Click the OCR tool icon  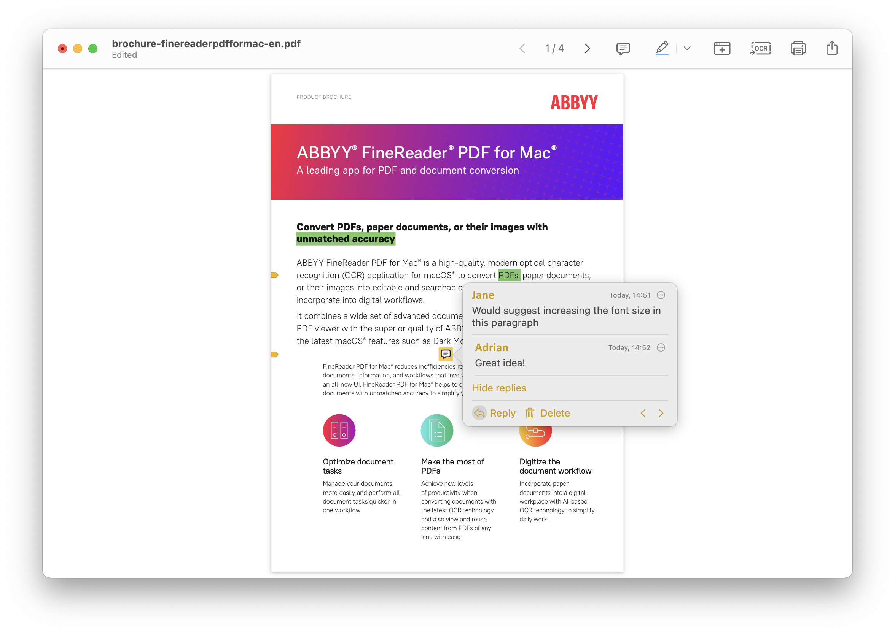coord(761,49)
